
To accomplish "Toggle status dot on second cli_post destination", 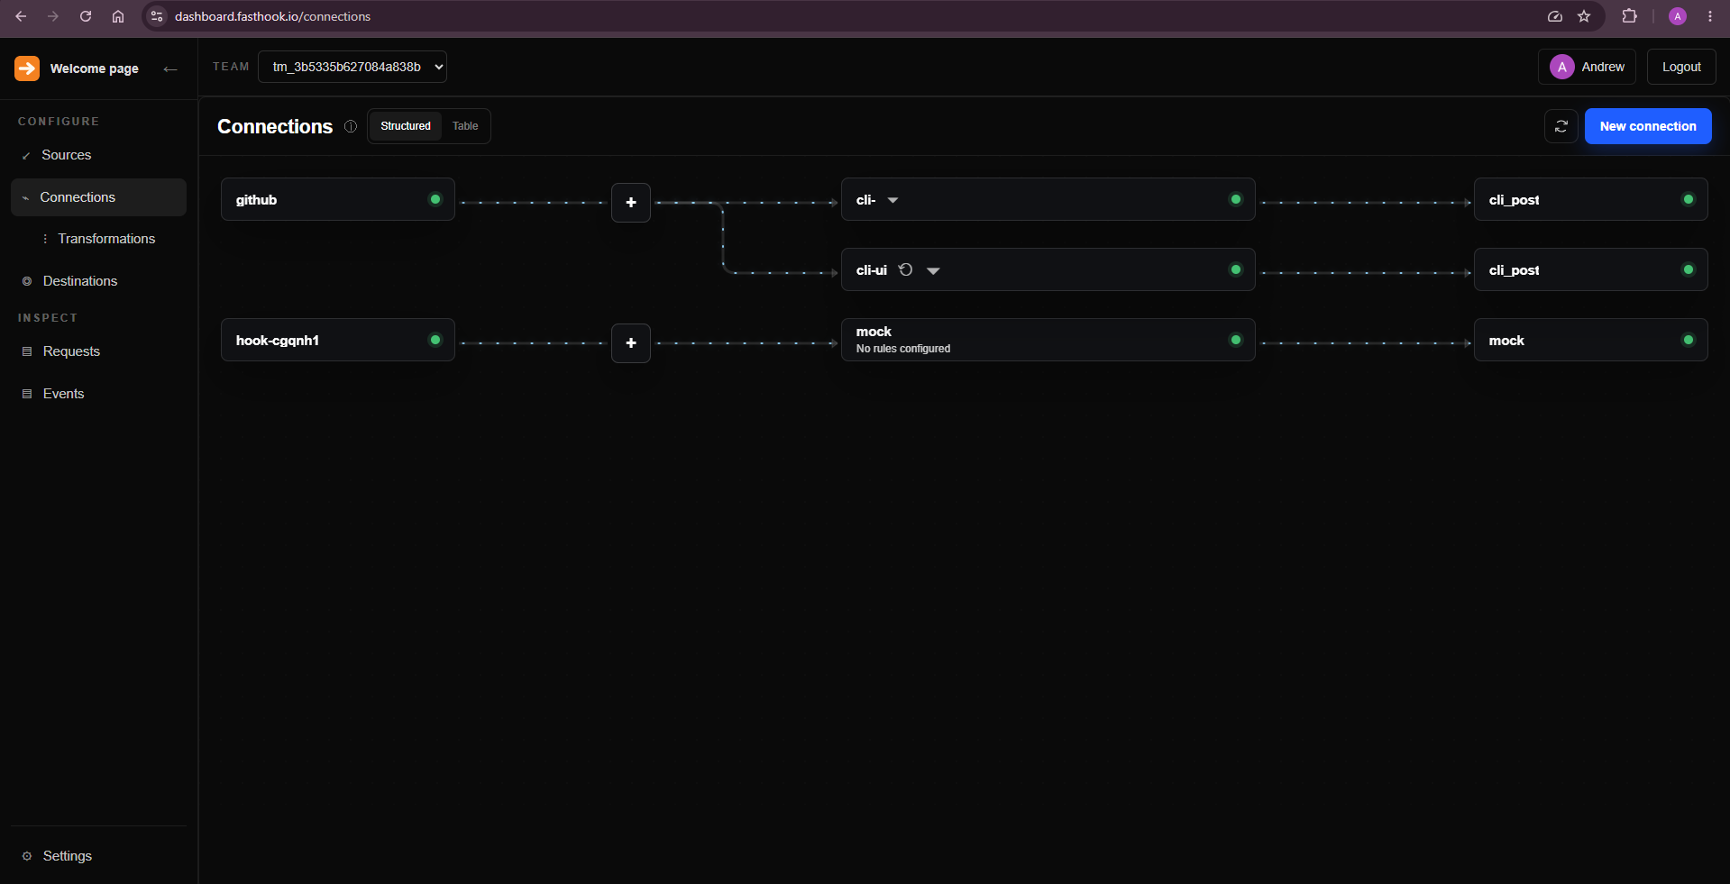I will pyautogui.click(x=1689, y=269).
